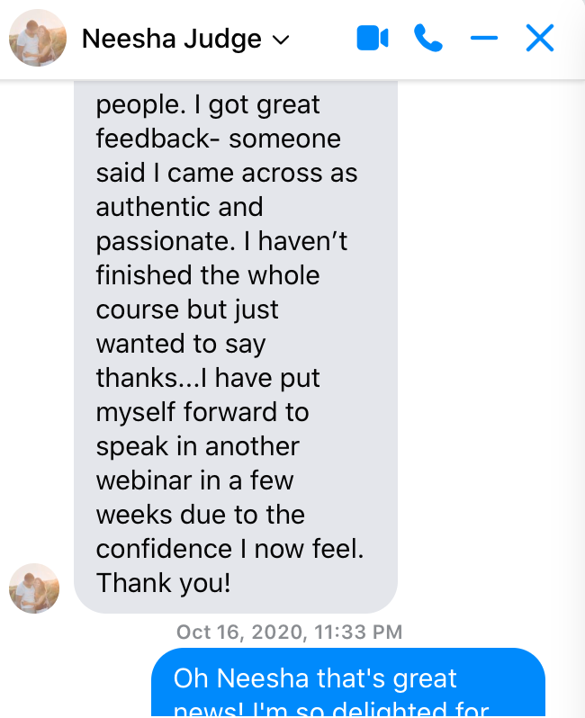Click the word 'webinar' in the message
Screen dimensions: 585x718
(144, 480)
